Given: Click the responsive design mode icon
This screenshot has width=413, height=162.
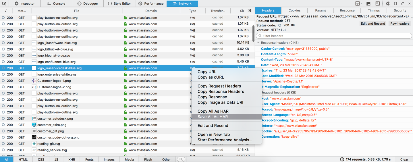Looking at the screenshot, I should (x=377, y=3).
